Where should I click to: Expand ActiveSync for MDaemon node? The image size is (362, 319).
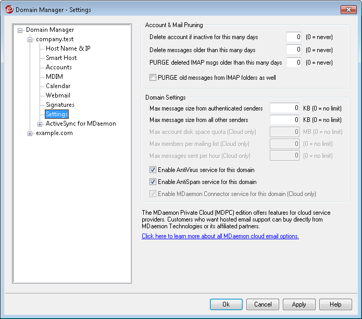point(40,124)
